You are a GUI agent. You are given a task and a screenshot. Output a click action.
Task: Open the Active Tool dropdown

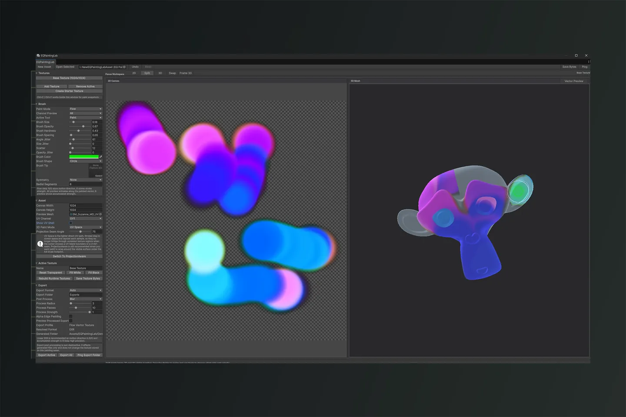point(86,118)
